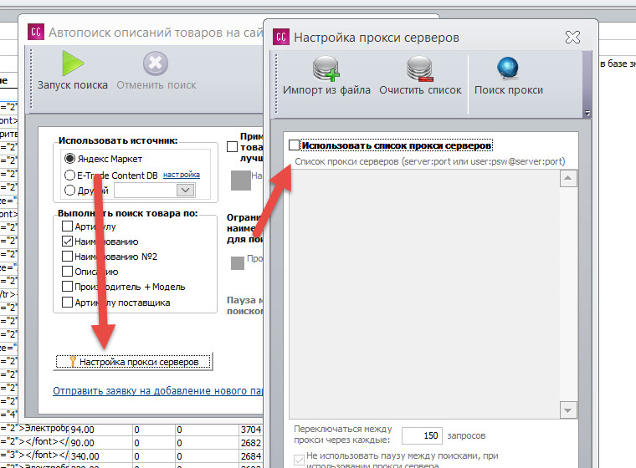Viewport: 636px width, 468px height.
Task: Enable search by Артикулу checkbox
Action: (x=67, y=226)
